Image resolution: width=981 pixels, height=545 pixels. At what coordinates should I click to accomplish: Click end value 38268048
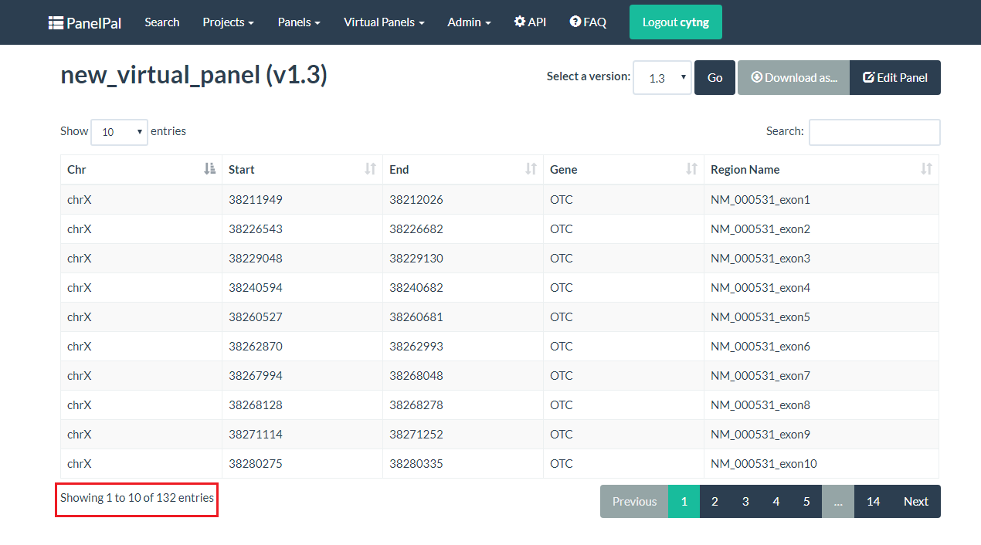click(x=416, y=376)
